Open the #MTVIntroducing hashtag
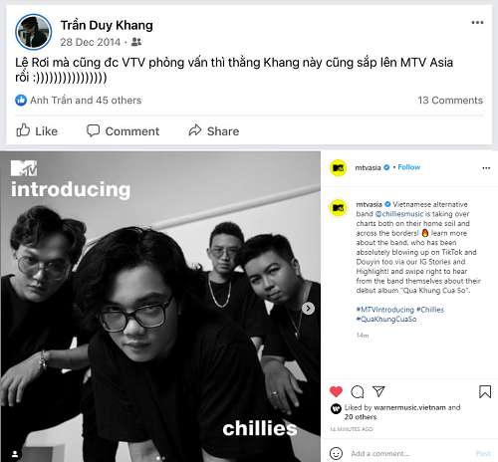This screenshot has width=498, height=462. pos(385,310)
